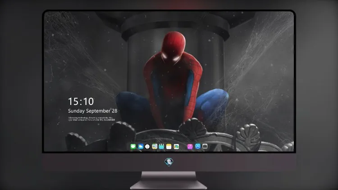
Task: Click the logo badge on monitor chin
Action: coord(169,162)
